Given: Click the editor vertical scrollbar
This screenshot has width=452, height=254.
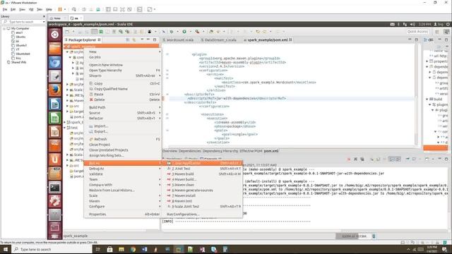Looking at the screenshot, I should (416, 95).
